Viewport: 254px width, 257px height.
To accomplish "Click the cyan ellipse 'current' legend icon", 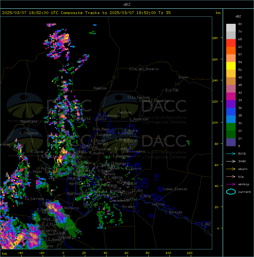I will [231, 192].
